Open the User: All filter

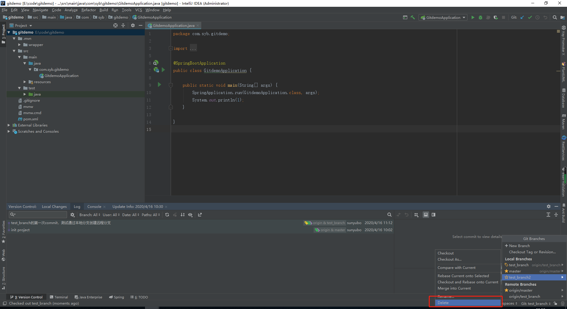(x=111, y=215)
